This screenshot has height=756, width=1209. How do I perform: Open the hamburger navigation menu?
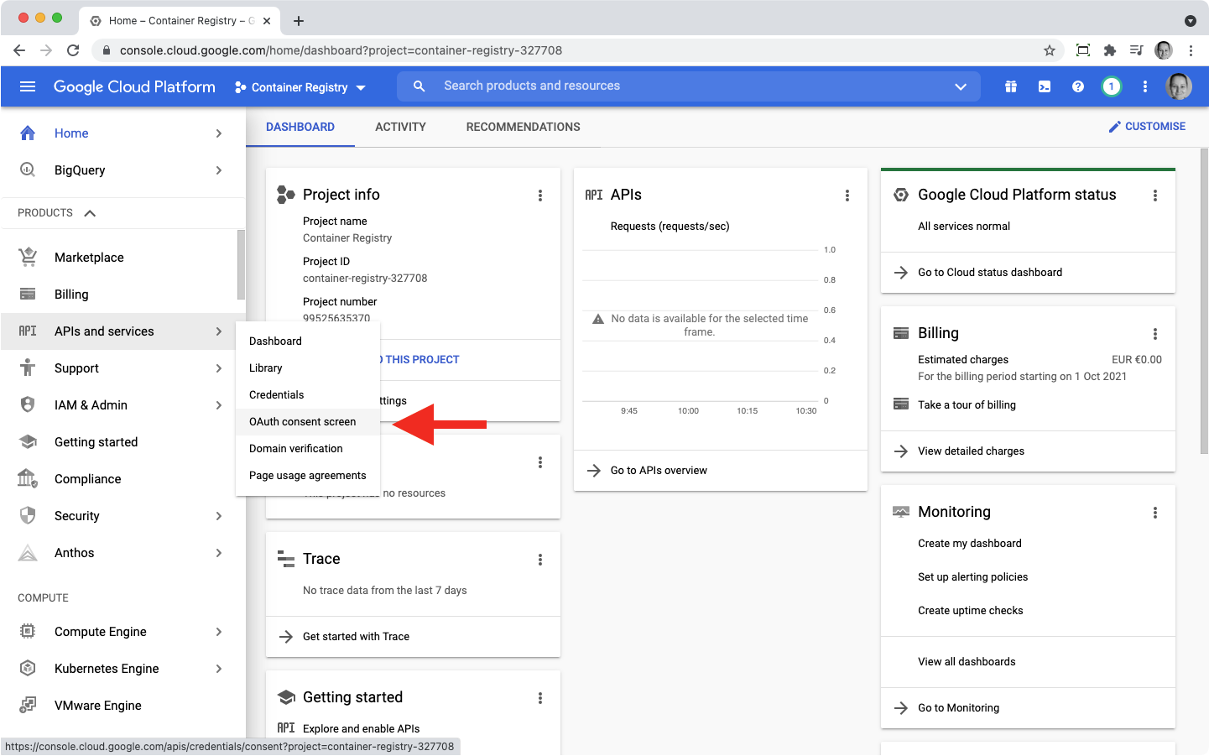28,86
